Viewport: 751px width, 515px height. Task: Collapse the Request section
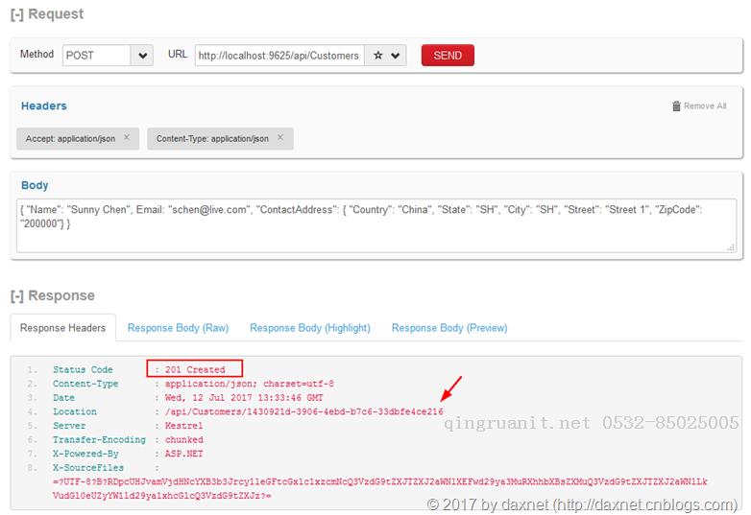(17, 14)
